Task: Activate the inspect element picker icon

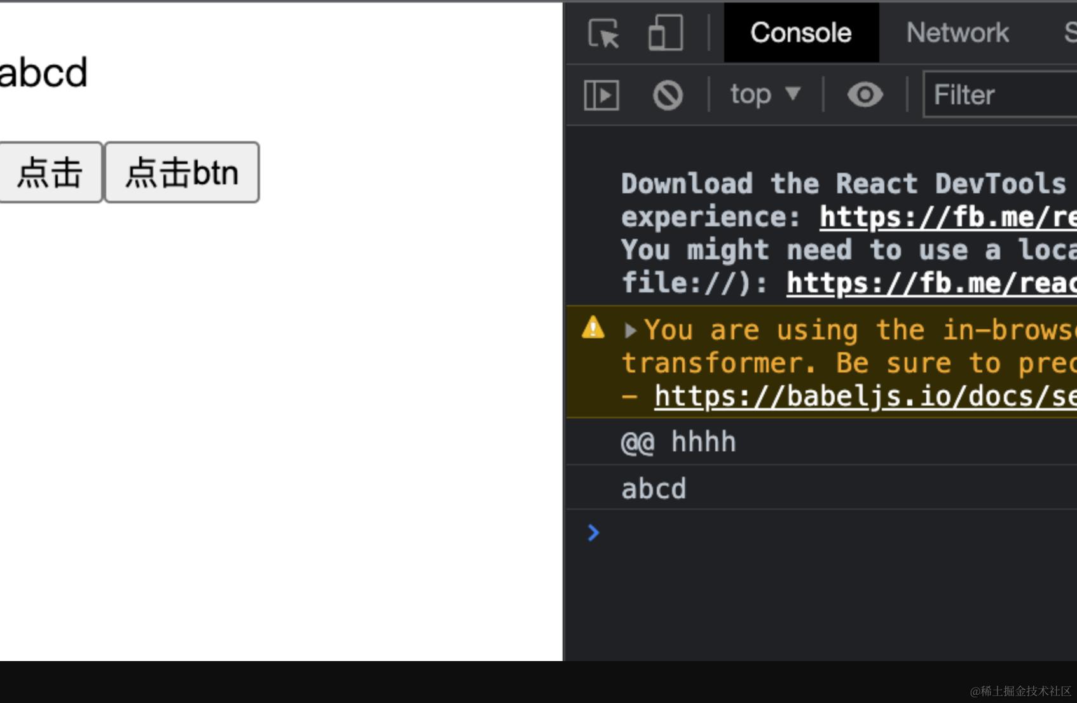Action: point(603,33)
